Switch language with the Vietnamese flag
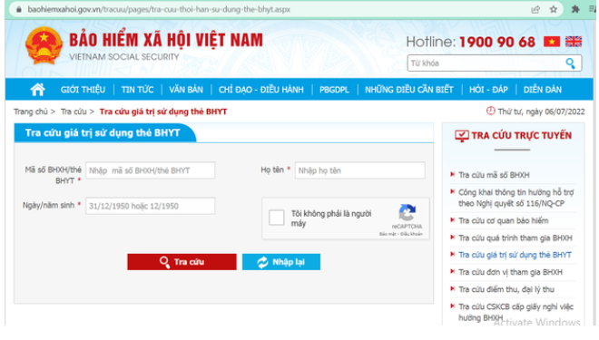This screenshot has width=599, height=340. (552, 42)
